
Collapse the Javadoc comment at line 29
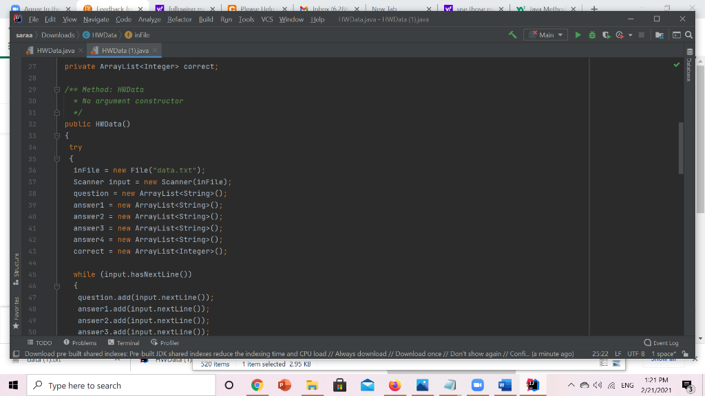point(57,90)
